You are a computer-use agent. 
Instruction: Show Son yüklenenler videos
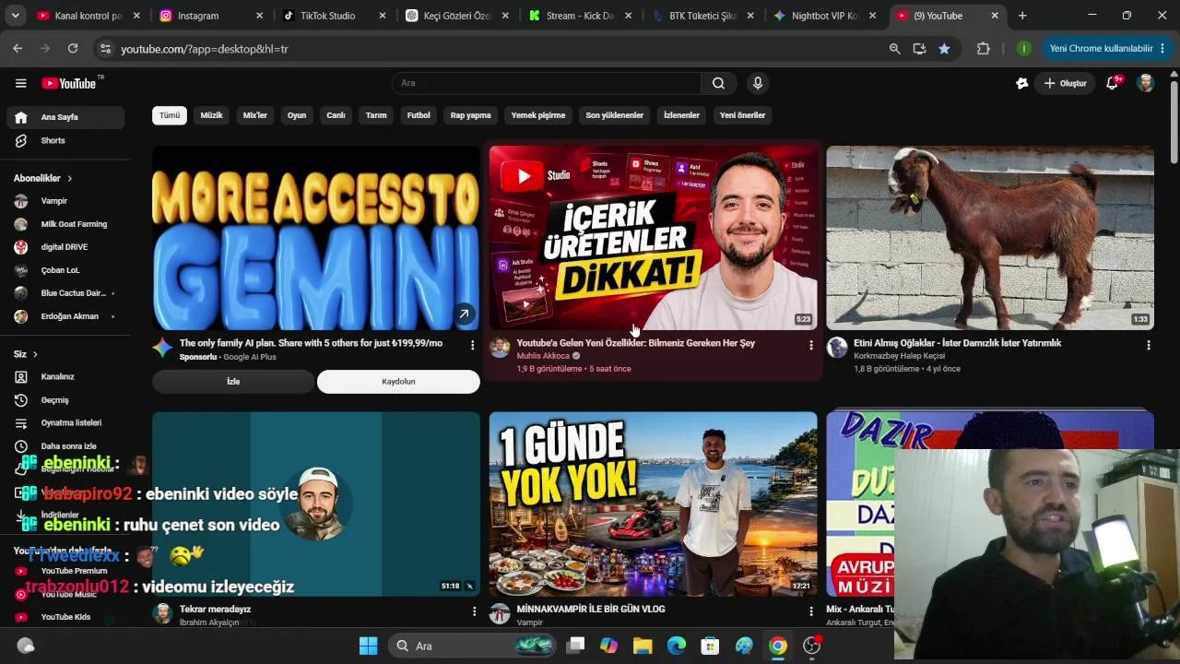615,115
